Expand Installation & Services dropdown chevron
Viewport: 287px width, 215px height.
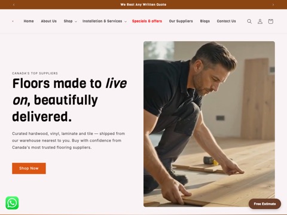click(126, 21)
